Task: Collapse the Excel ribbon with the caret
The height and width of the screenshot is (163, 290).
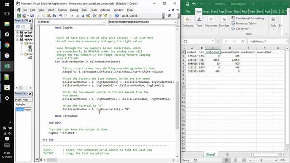Action: click(x=286, y=34)
